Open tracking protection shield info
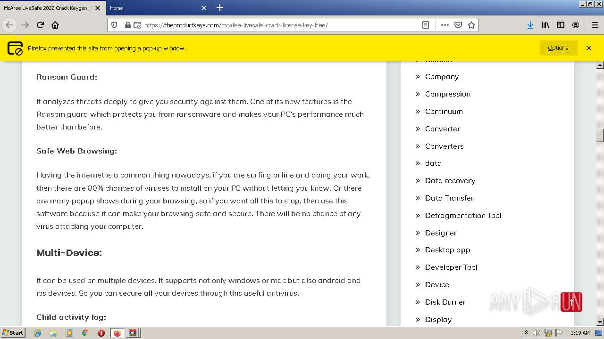The width and height of the screenshot is (604, 339). point(115,25)
